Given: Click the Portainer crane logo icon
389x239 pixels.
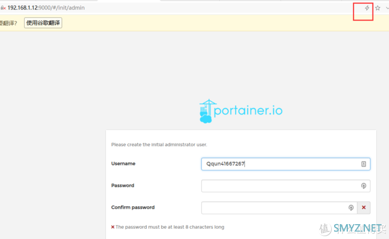Looking at the screenshot, I should [x=206, y=111].
